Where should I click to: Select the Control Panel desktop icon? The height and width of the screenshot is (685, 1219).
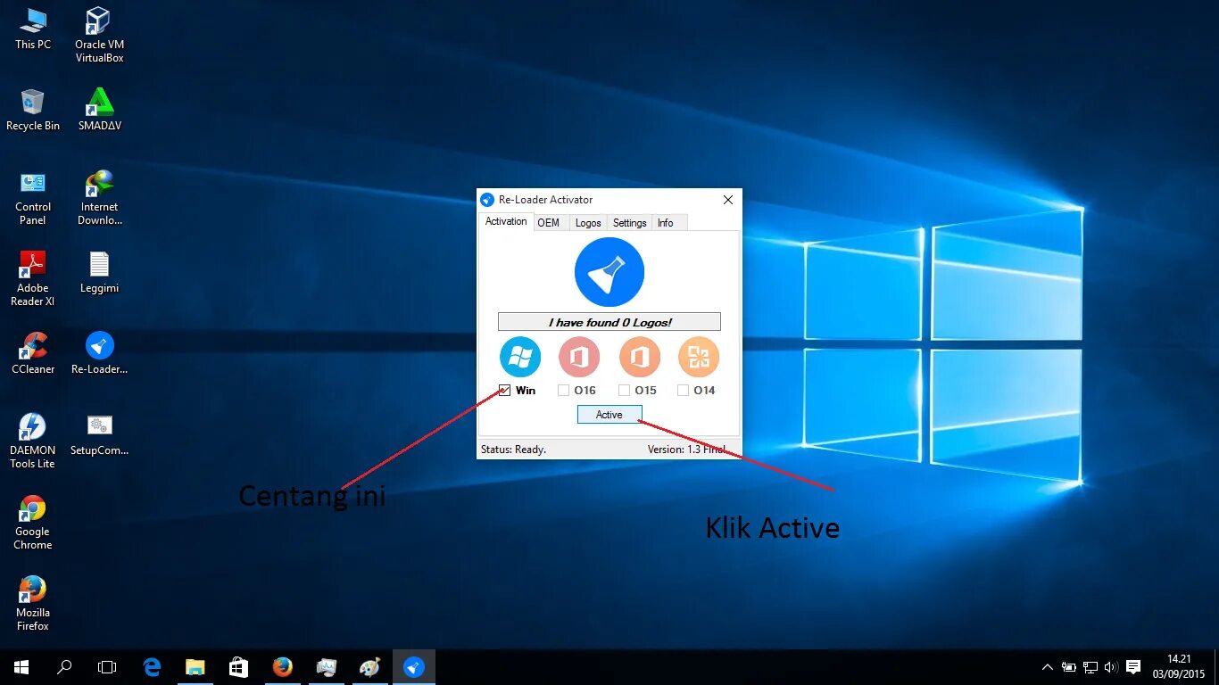click(x=33, y=198)
